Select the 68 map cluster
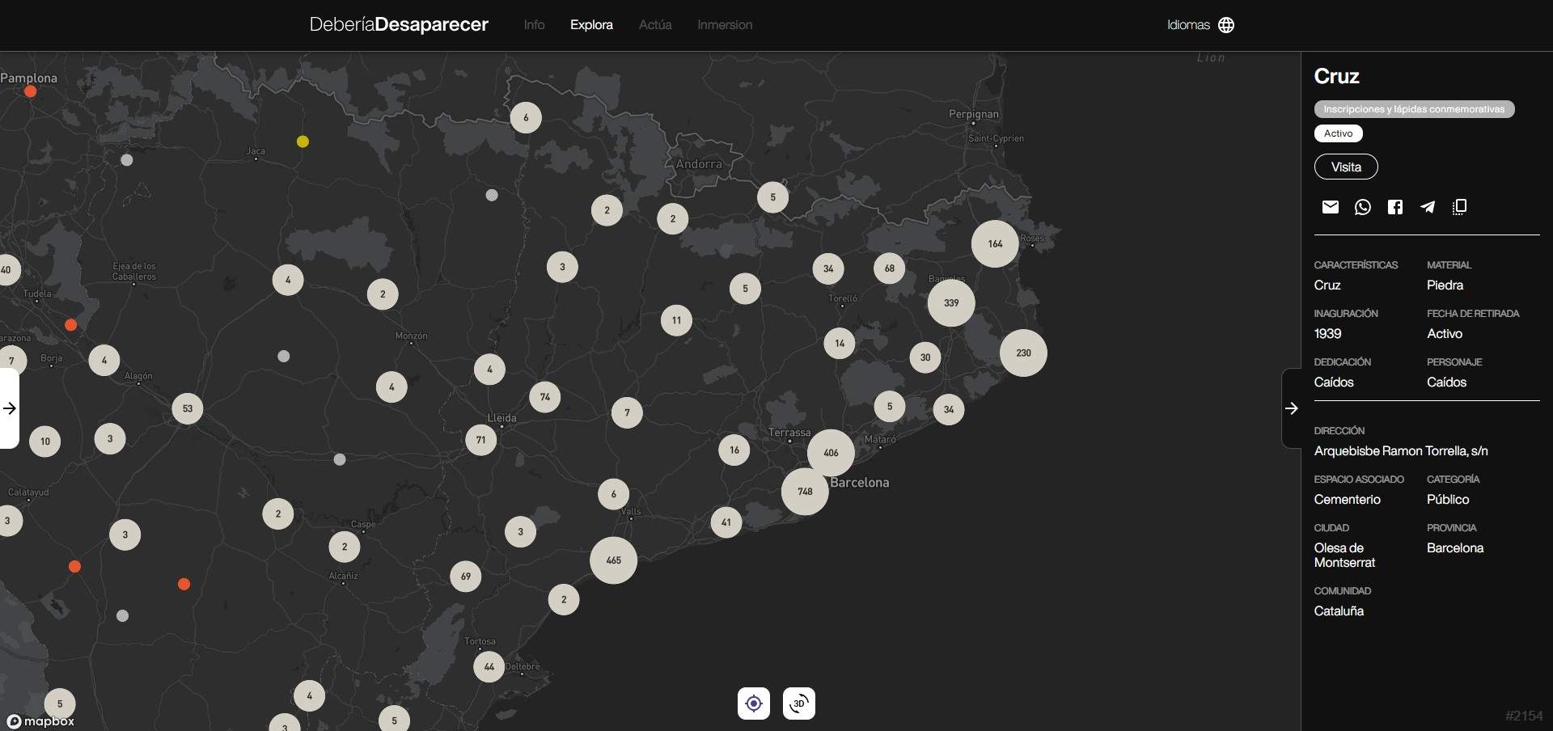The height and width of the screenshot is (731, 1553). pyautogui.click(x=890, y=268)
